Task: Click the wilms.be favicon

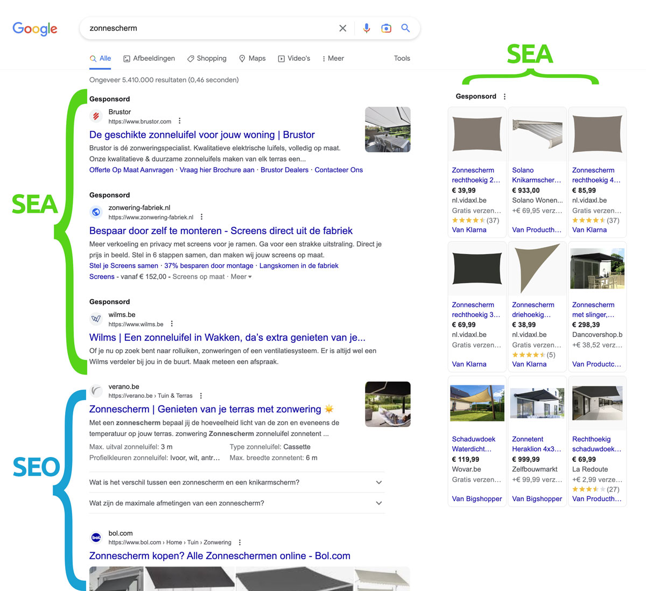Action: pos(96,319)
